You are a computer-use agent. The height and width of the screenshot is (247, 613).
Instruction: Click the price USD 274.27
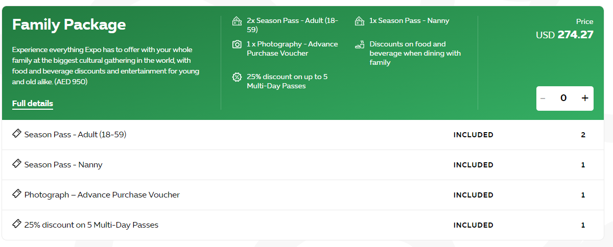point(564,35)
